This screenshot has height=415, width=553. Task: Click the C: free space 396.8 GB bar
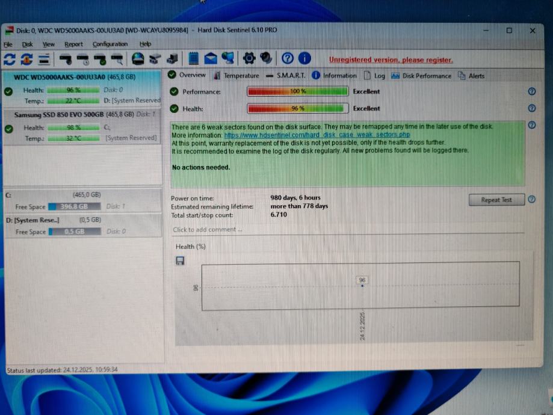[x=75, y=206]
